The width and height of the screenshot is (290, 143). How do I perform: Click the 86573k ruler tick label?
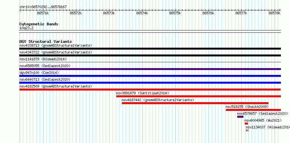tap(109, 13)
